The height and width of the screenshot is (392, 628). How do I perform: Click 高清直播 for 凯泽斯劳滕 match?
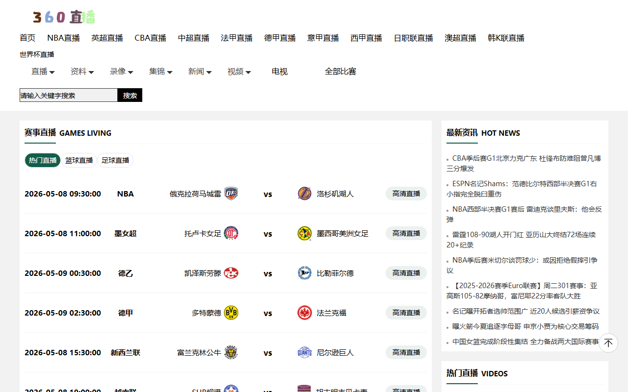406,273
